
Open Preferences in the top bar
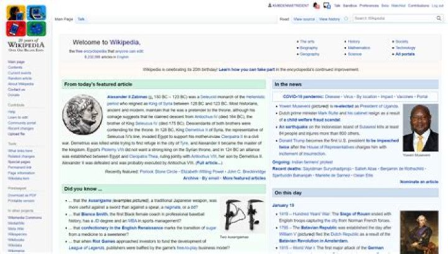369,6
